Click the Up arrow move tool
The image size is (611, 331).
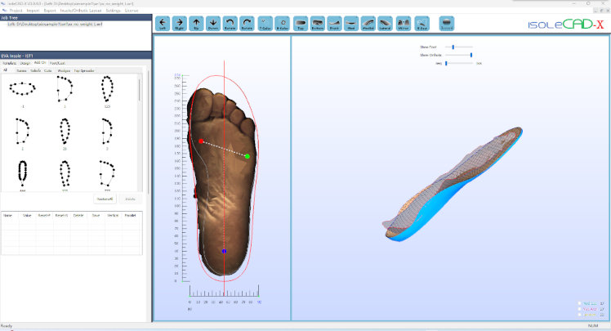tap(196, 24)
